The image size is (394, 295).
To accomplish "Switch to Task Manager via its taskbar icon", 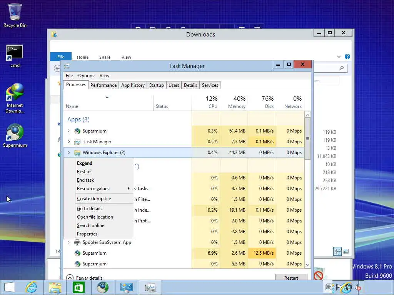I will (x=150, y=287).
